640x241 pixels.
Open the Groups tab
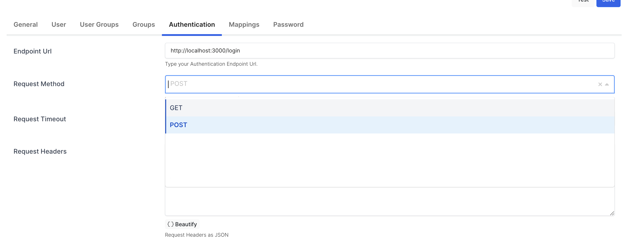[144, 24]
